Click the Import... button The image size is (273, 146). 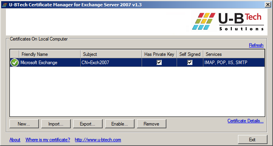pyautogui.click(x=56, y=124)
